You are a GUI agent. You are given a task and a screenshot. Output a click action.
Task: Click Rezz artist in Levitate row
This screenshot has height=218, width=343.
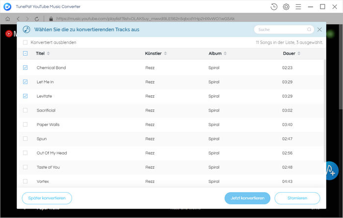click(x=150, y=96)
